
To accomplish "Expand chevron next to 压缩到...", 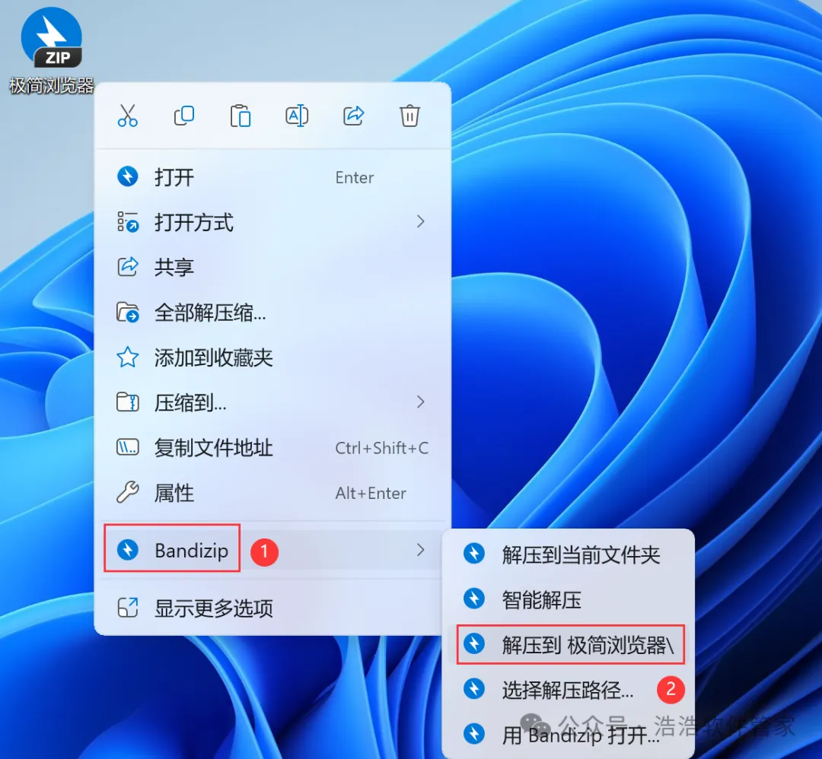I will point(420,402).
